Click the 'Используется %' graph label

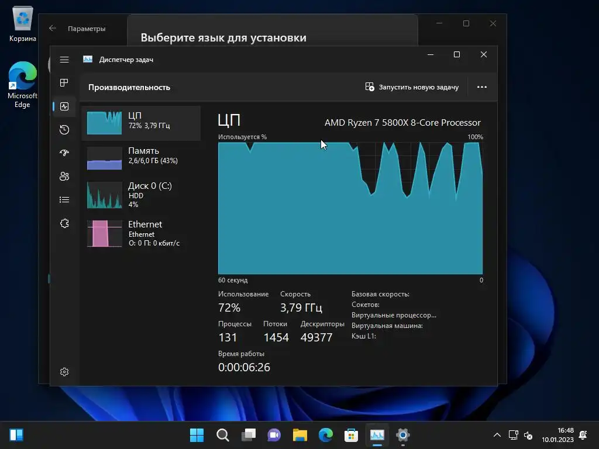tap(242, 137)
